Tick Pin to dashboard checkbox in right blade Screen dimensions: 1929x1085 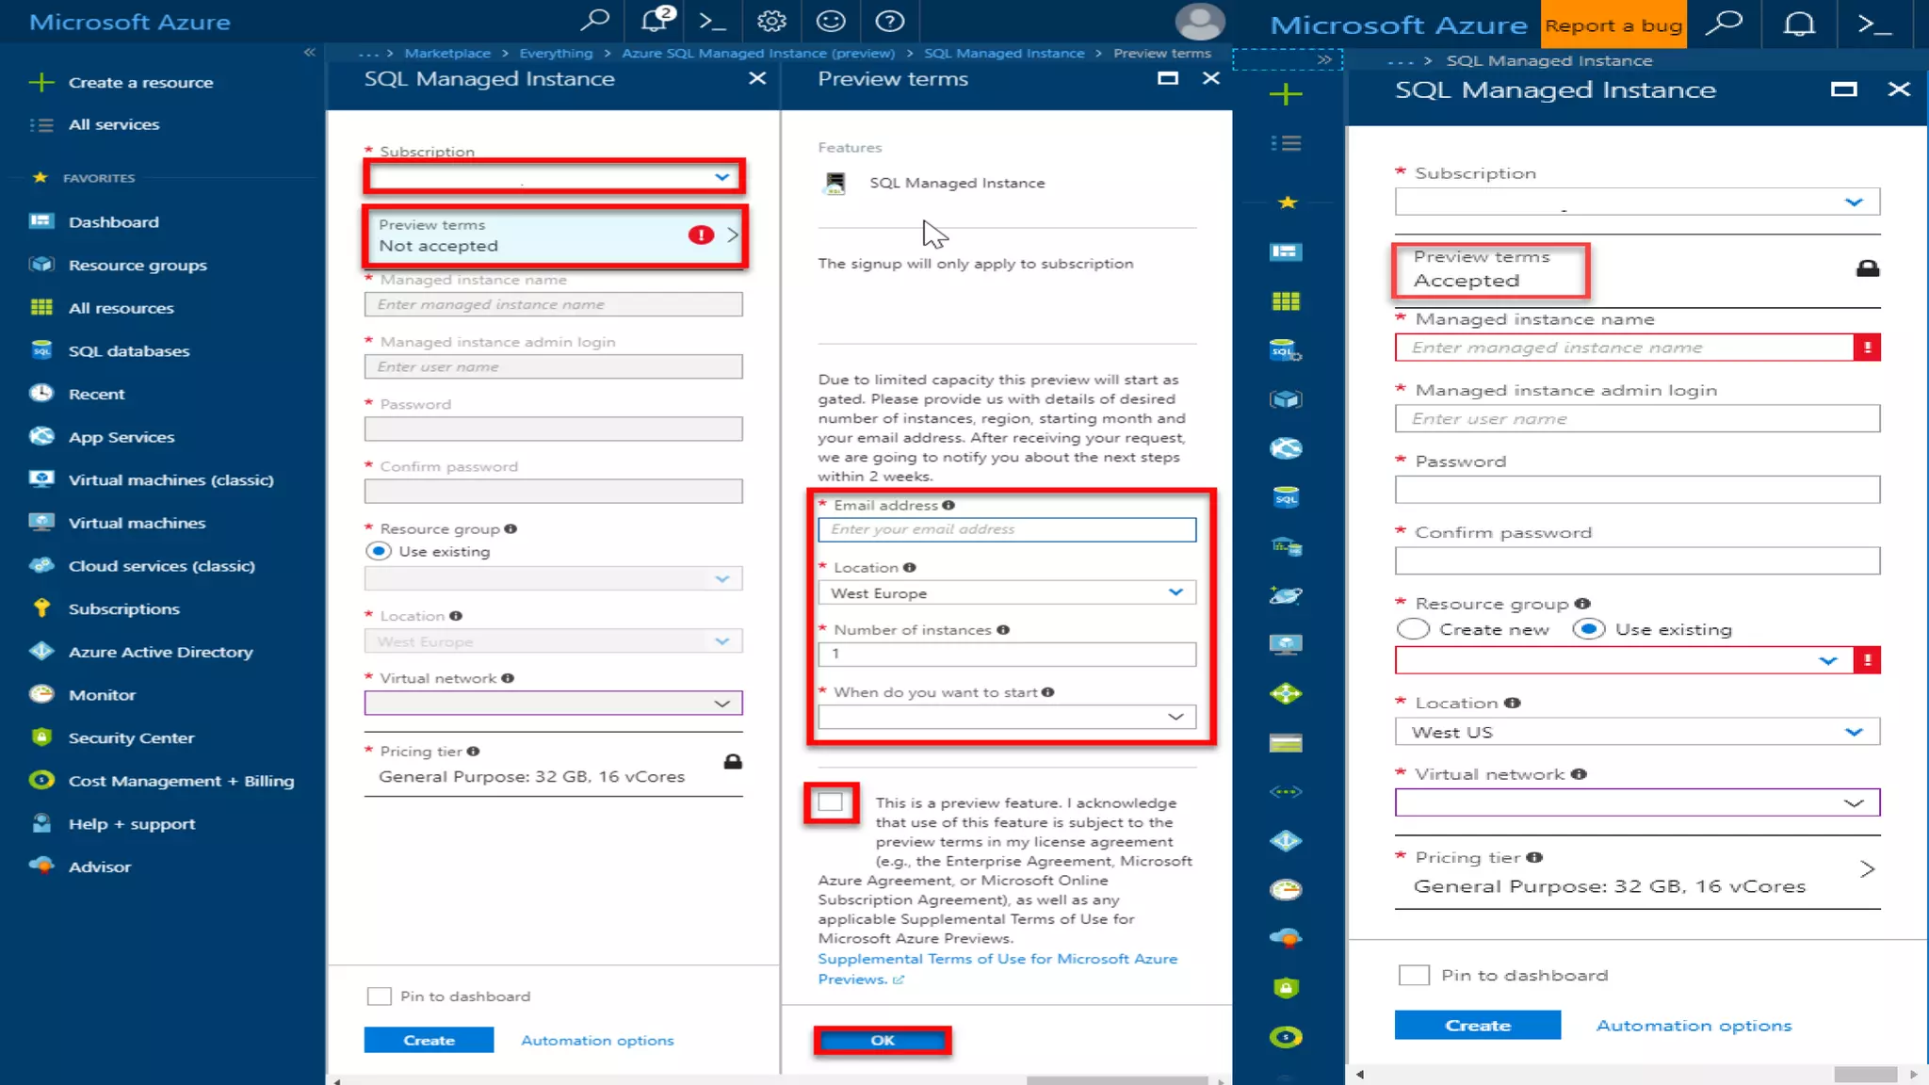pos(1413,975)
